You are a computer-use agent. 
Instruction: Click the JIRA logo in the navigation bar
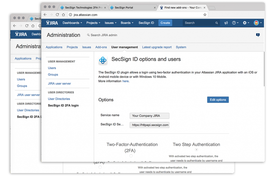pos(51,23)
